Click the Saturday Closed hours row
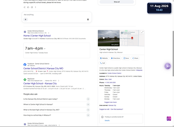Viewport: 174px width, 127px height. tap(111, 94)
